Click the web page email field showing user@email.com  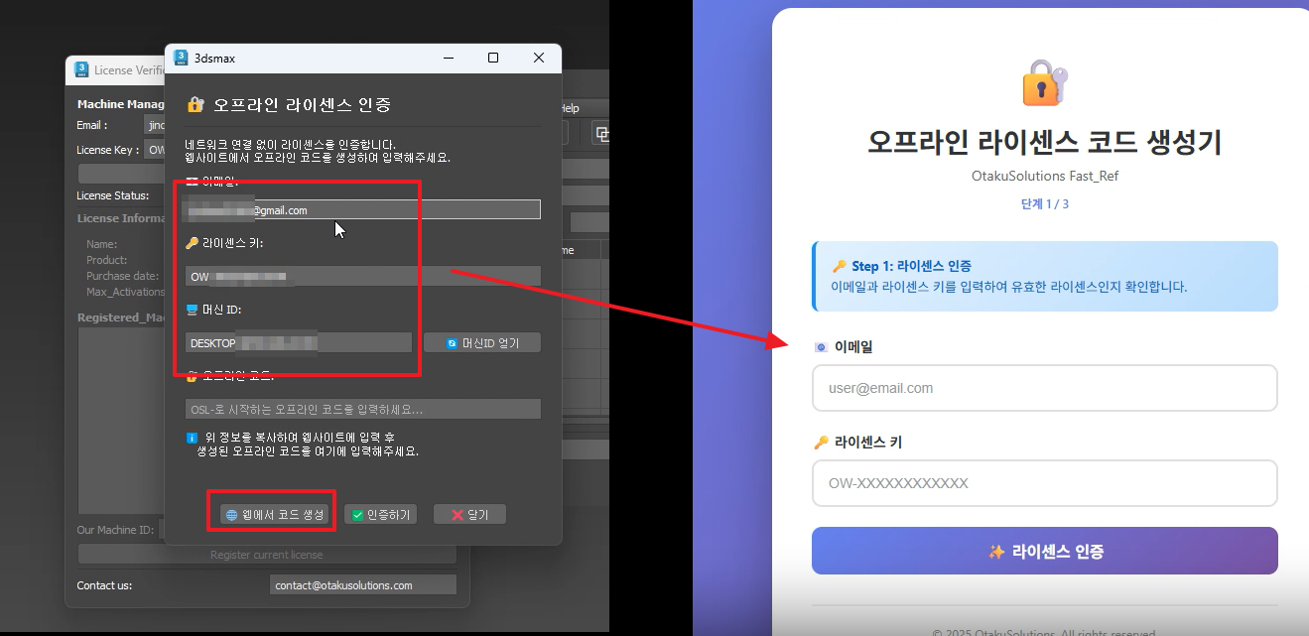(x=1044, y=388)
